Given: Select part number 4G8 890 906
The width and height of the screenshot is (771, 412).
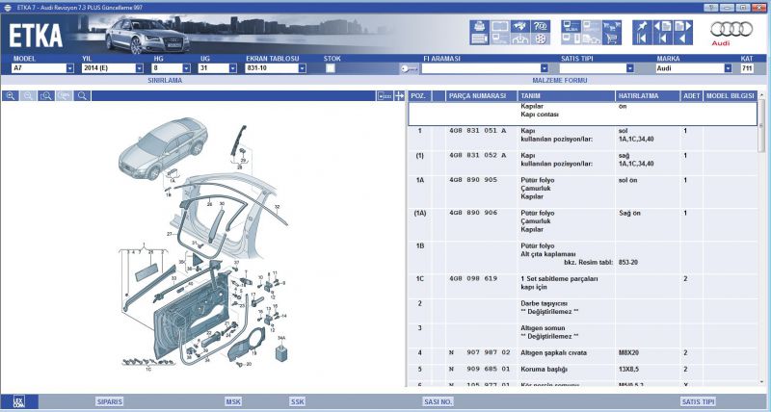Looking at the screenshot, I should click(473, 213).
